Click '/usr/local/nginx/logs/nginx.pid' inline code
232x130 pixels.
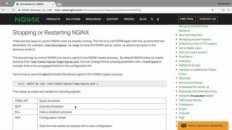pyautogui.click(x=54, y=62)
